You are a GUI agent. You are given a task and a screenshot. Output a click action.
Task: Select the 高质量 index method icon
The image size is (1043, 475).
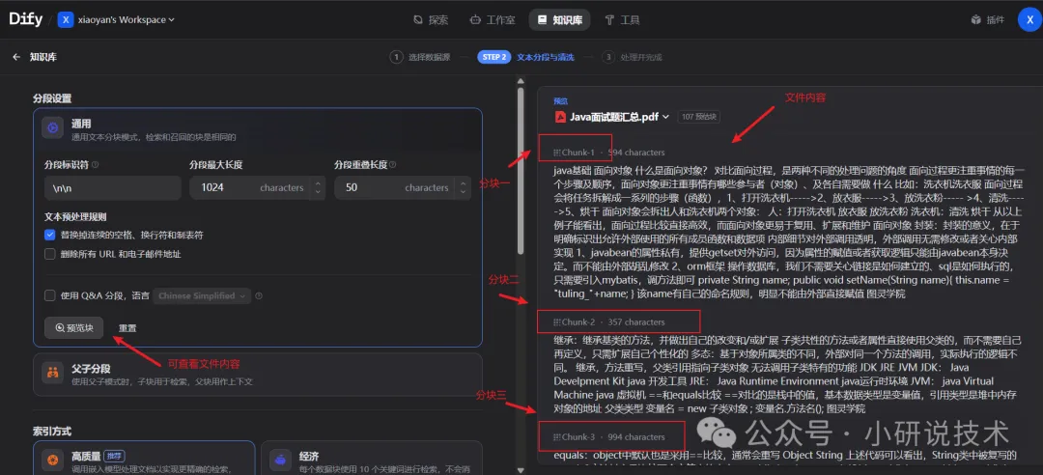coord(52,459)
